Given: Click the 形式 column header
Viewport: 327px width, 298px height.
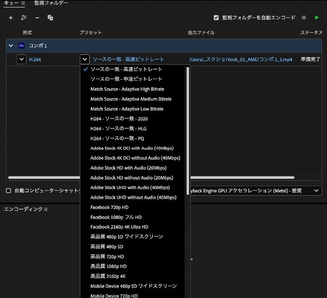Looking at the screenshot, I should click(x=27, y=33).
